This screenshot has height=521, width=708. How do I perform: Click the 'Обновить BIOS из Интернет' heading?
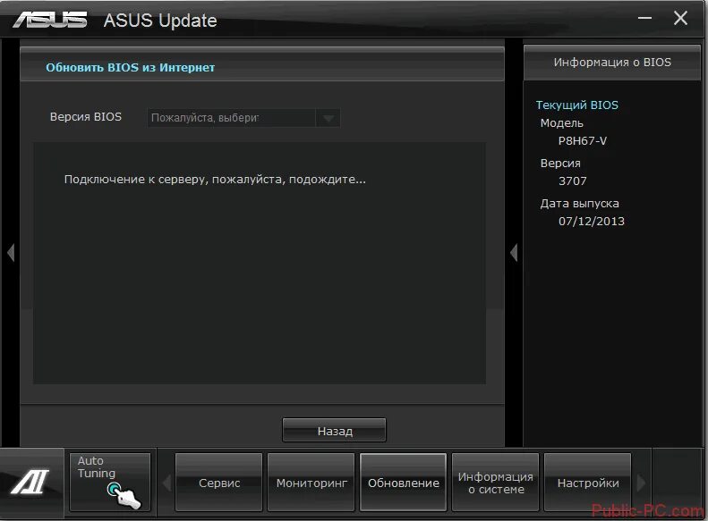click(x=131, y=68)
